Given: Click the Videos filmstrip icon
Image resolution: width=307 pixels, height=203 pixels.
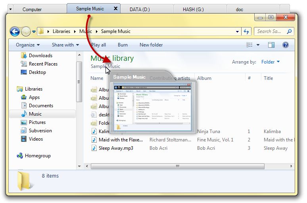Looking at the screenshot, I should 24,139.
